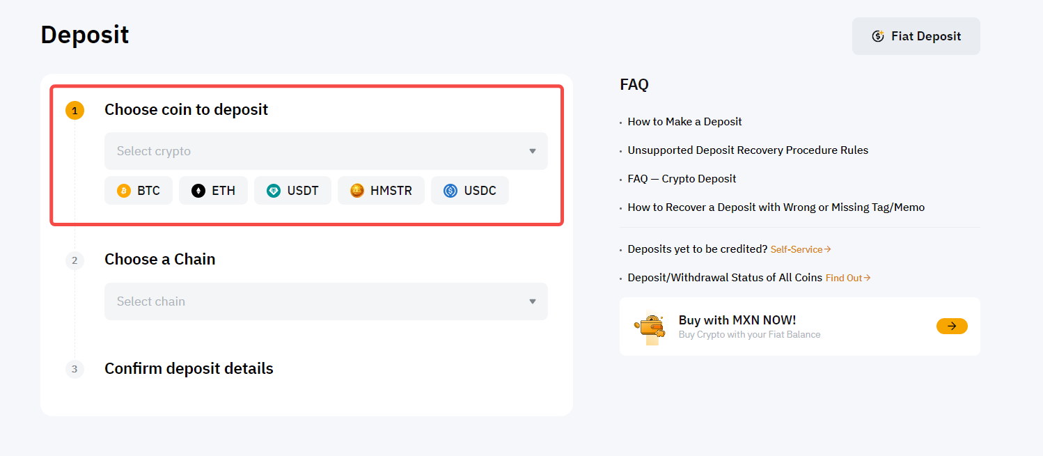
Task: Click the Fiat Deposit coin icon
Action: click(x=878, y=36)
